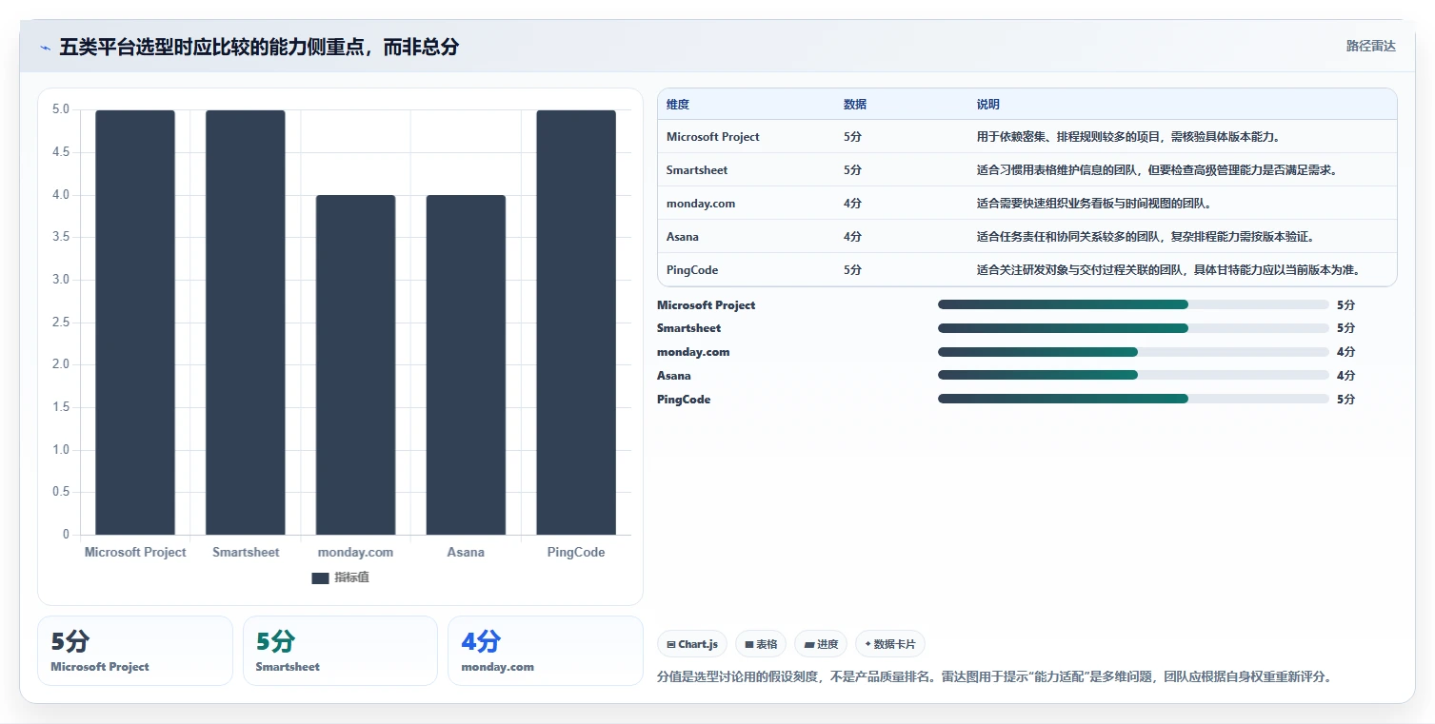Click the monday.com progress bar
This screenshot has height=724, width=1435.
click(1133, 352)
